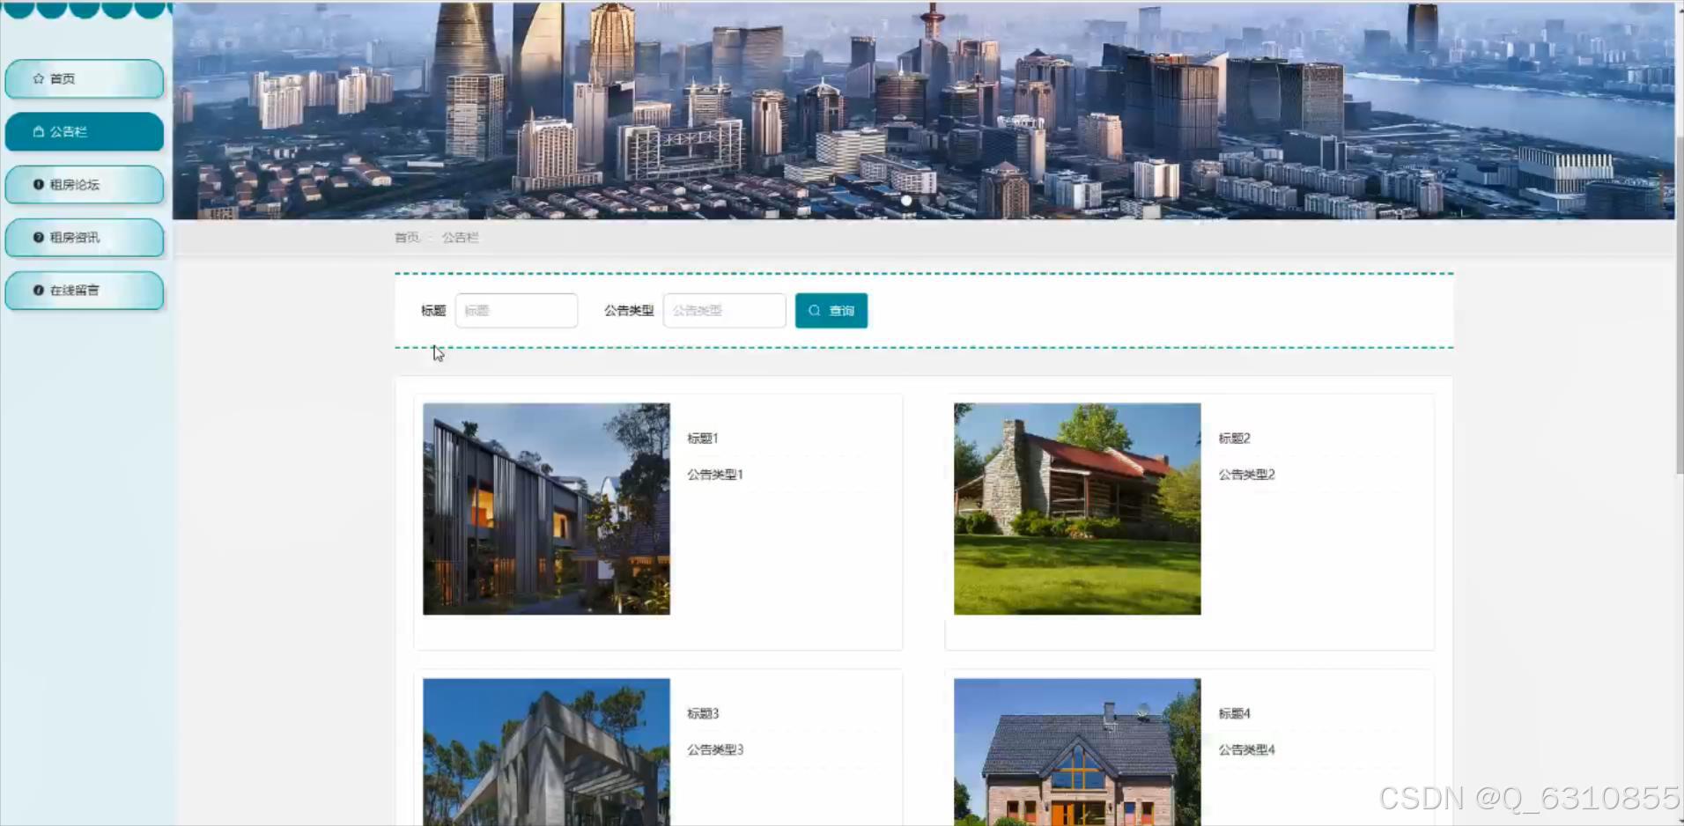Click the icon beside 公告栏 in sidebar
Viewport: 1684px width, 826px height.
coord(39,131)
